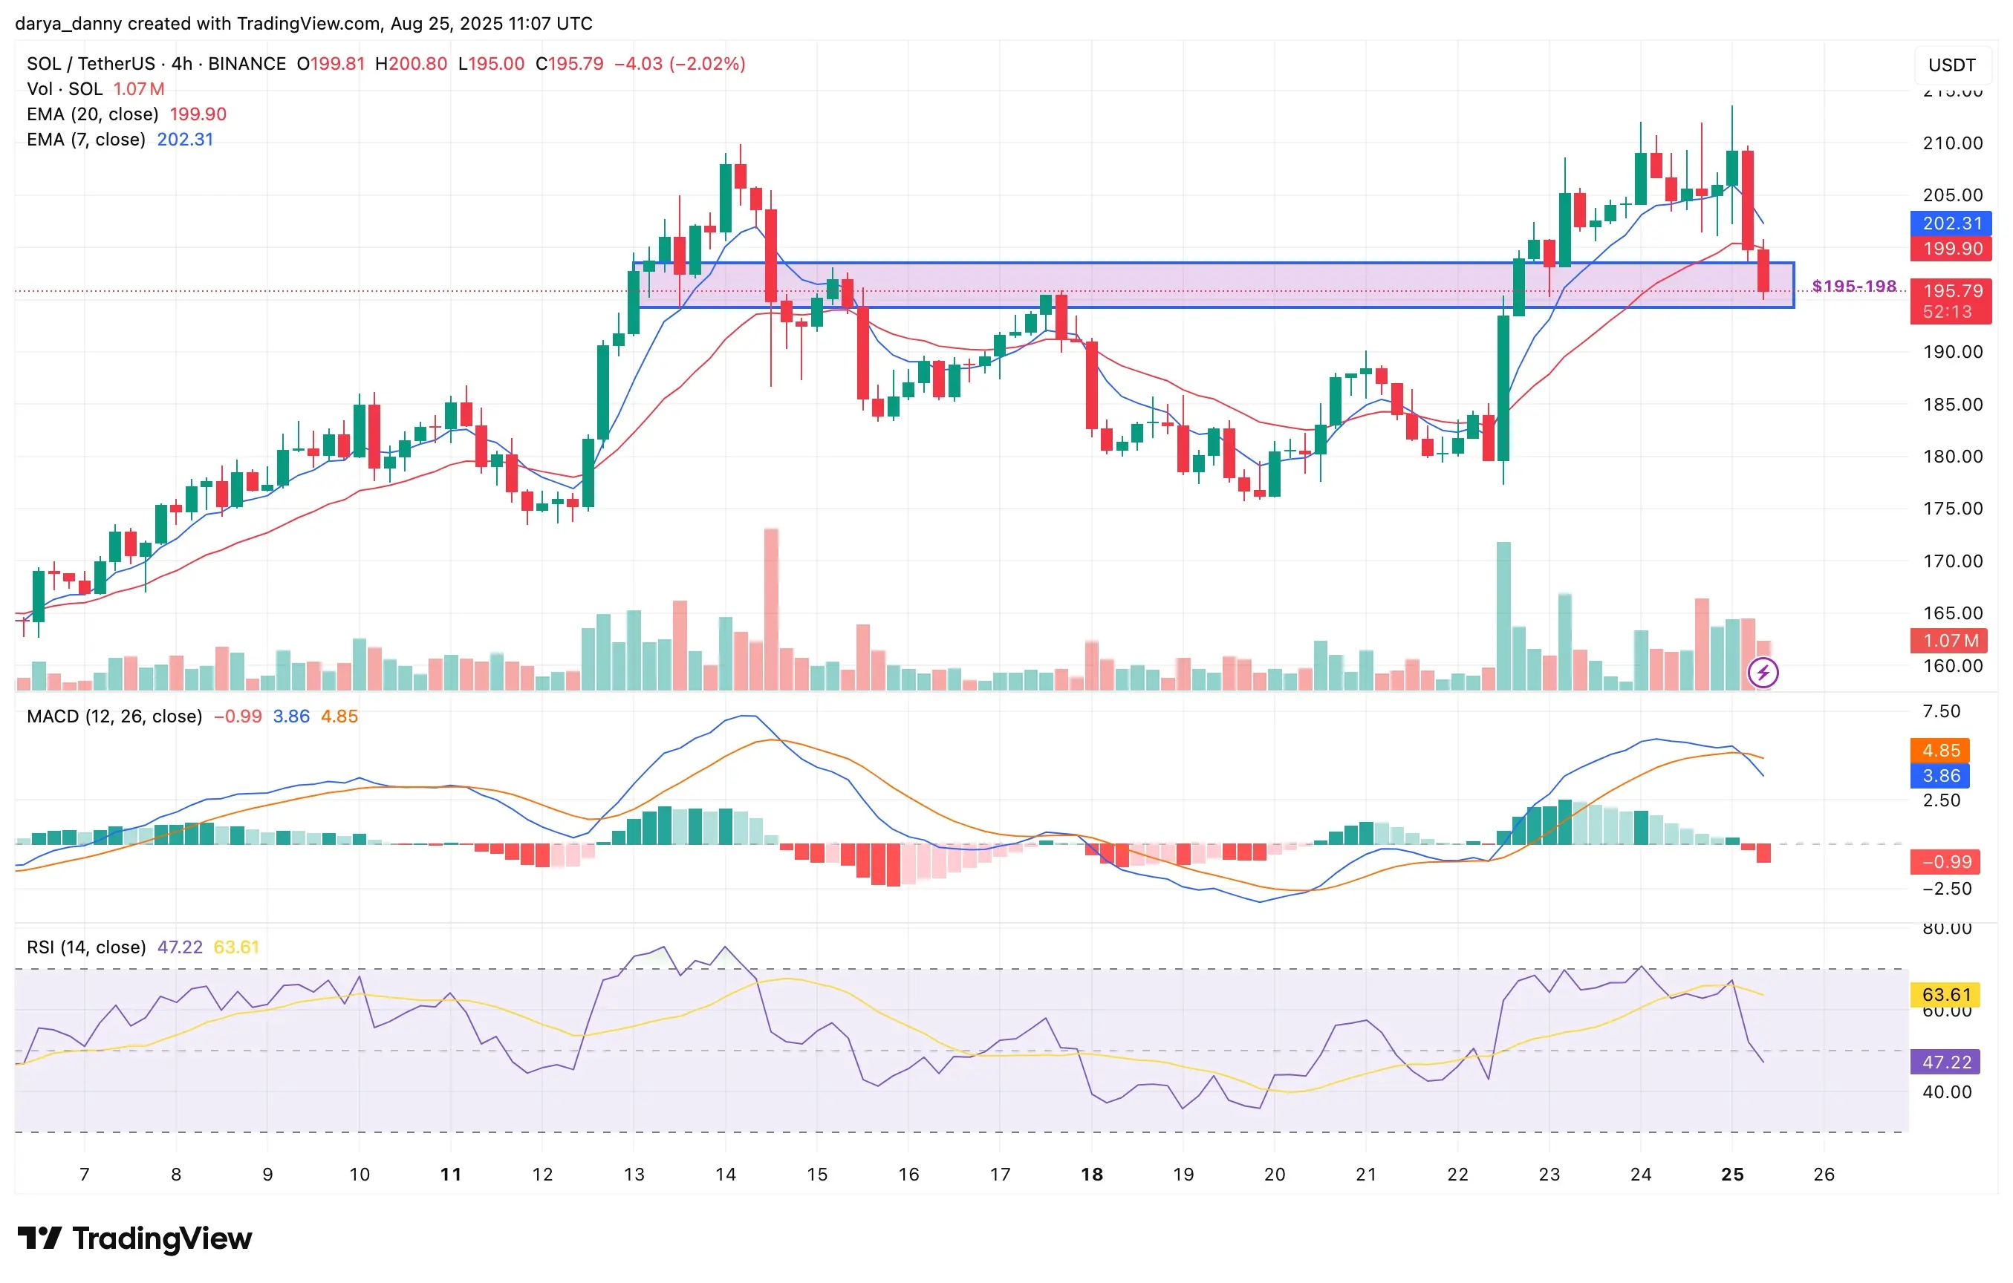The height and width of the screenshot is (1283, 2013).
Task: Click the red 199.90 EMA price label
Action: pos(1951,248)
